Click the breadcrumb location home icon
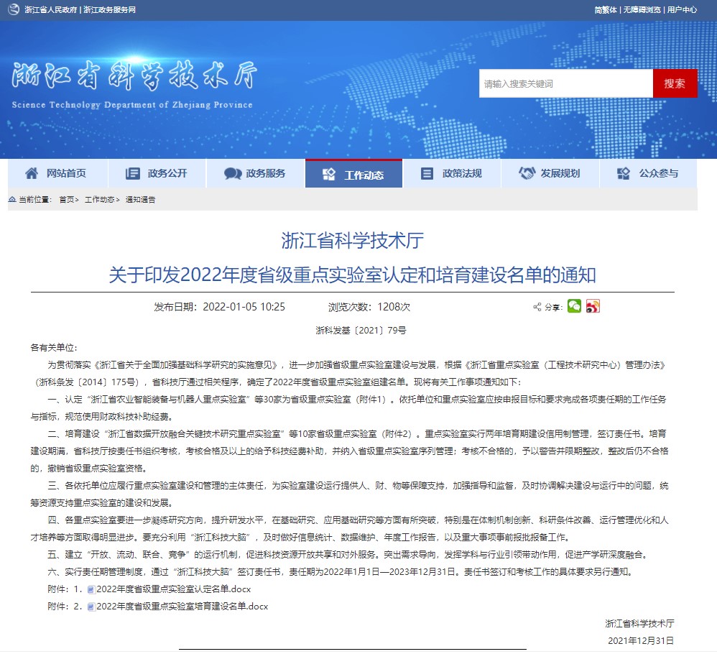Screen dimensions: 717x654 12,199
